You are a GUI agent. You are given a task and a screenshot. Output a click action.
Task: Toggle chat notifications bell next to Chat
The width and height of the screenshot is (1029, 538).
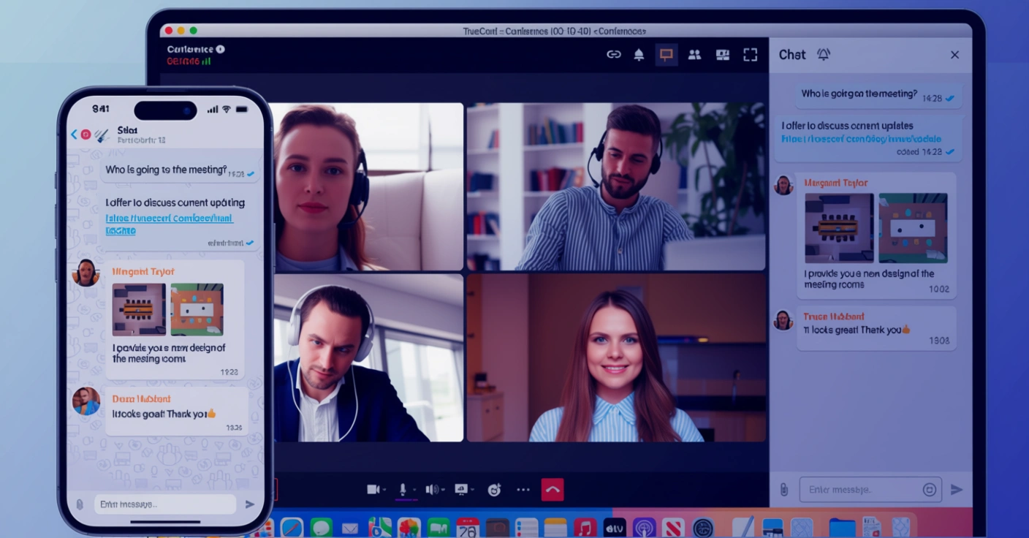pyautogui.click(x=824, y=55)
